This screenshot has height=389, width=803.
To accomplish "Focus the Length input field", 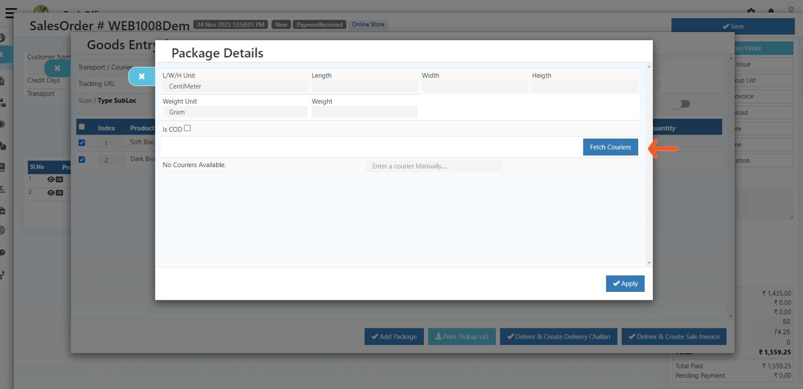I will click(x=364, y=86).
